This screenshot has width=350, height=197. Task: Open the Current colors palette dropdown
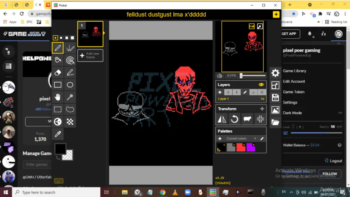(241, 138)
